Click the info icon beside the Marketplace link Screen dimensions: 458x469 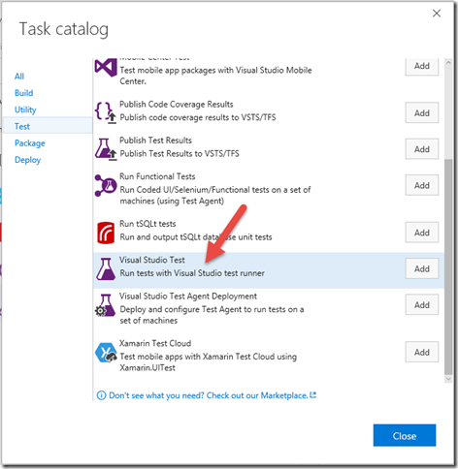pyautogui.click(x=101, y=395)
